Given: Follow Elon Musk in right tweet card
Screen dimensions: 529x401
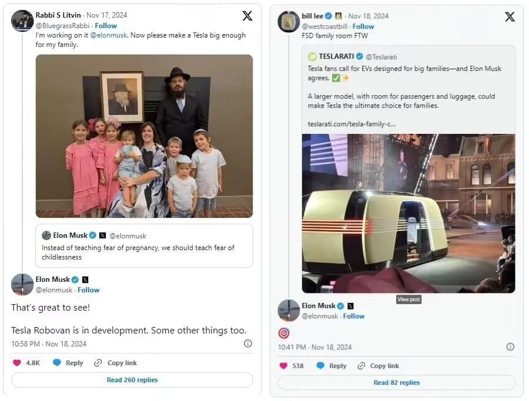Looking at the screenshot, I should pos(354,316).
